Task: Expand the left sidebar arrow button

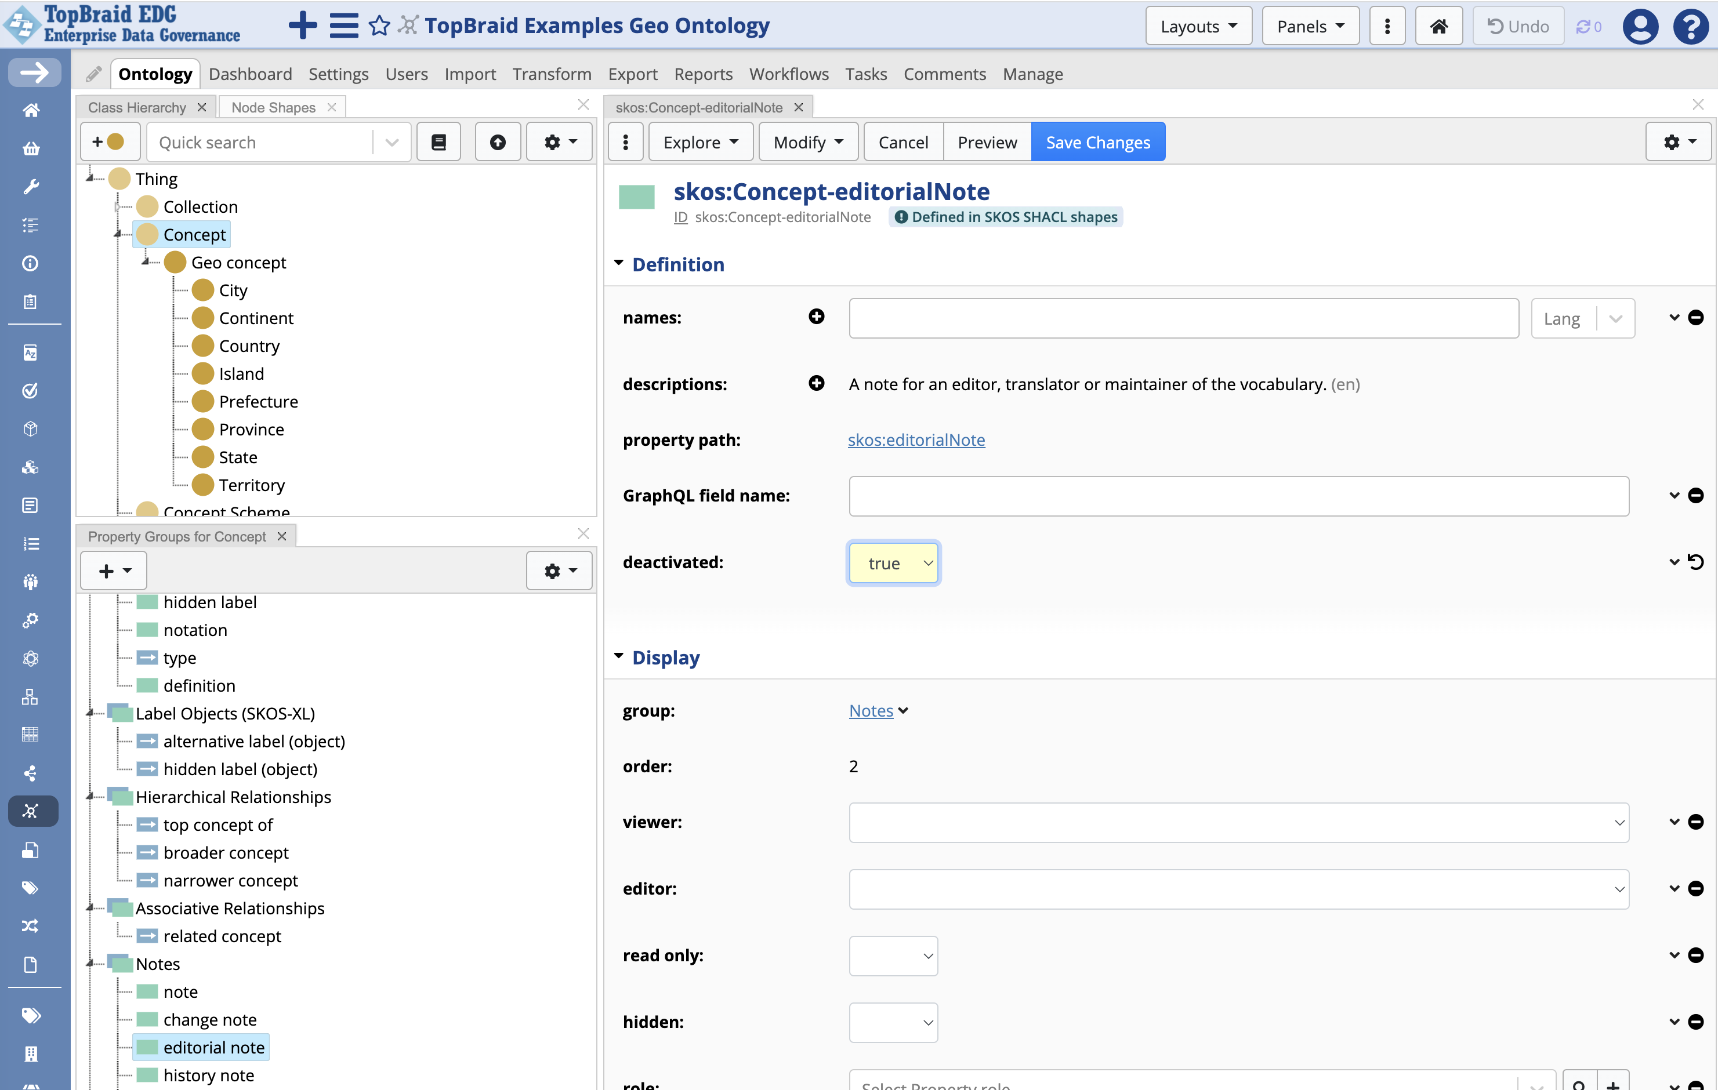Action: (x=34, y=72)
